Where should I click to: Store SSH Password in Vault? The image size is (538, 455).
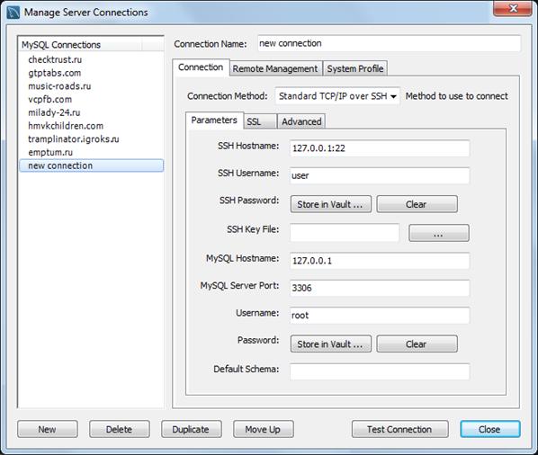point(331,204)
